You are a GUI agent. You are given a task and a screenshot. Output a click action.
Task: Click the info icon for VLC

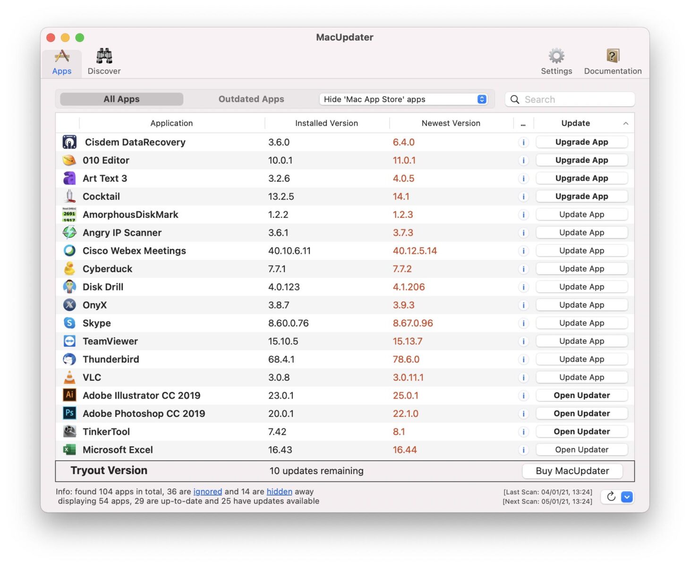coord(523,378)
